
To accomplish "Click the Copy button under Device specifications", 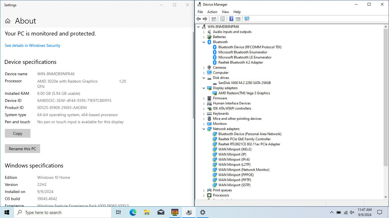I will coord(18,133).
